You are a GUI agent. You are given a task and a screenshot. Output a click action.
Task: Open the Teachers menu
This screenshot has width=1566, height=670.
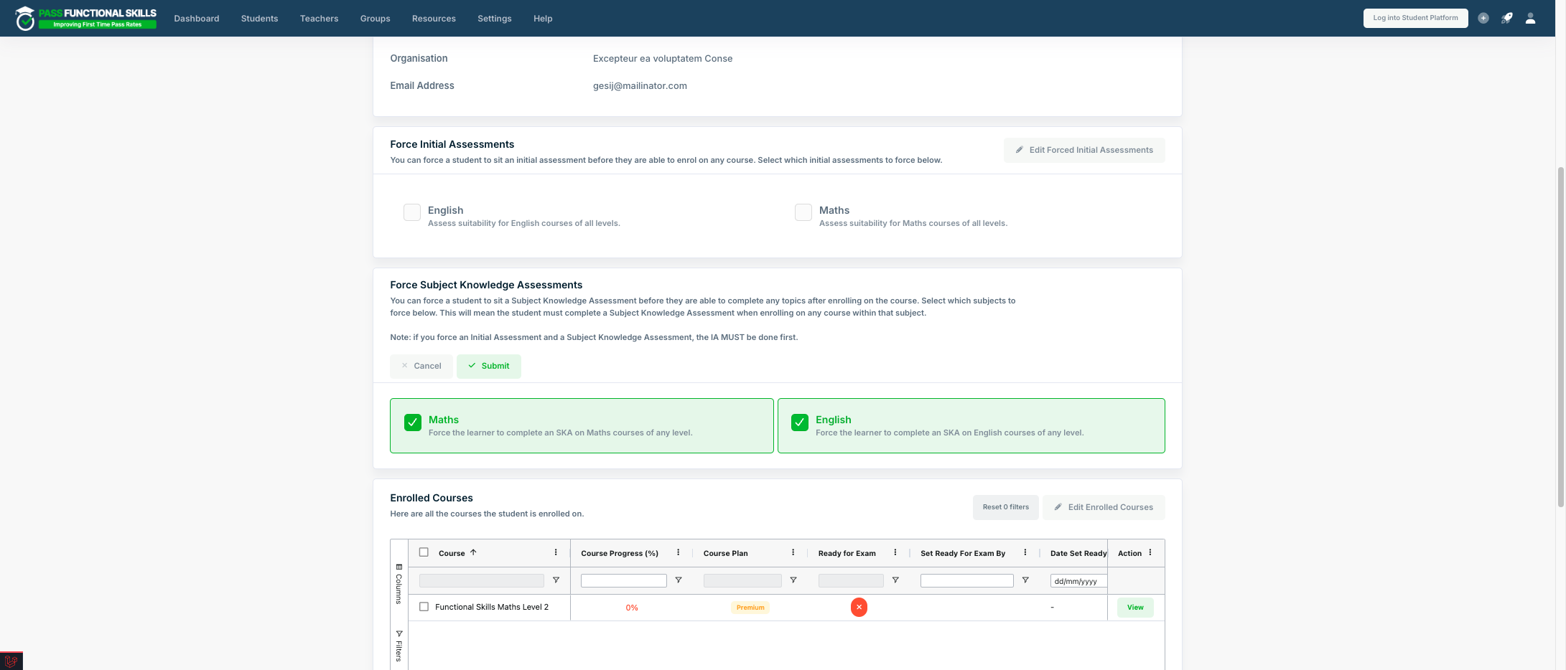[x=319, y=19]
